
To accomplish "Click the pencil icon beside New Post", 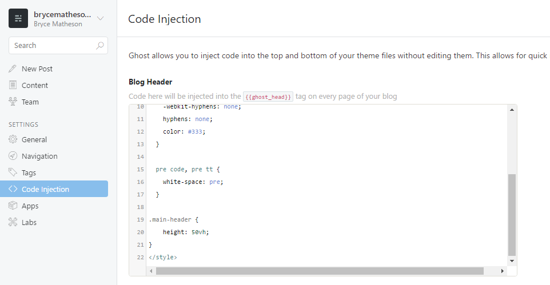I will point(13,69).
